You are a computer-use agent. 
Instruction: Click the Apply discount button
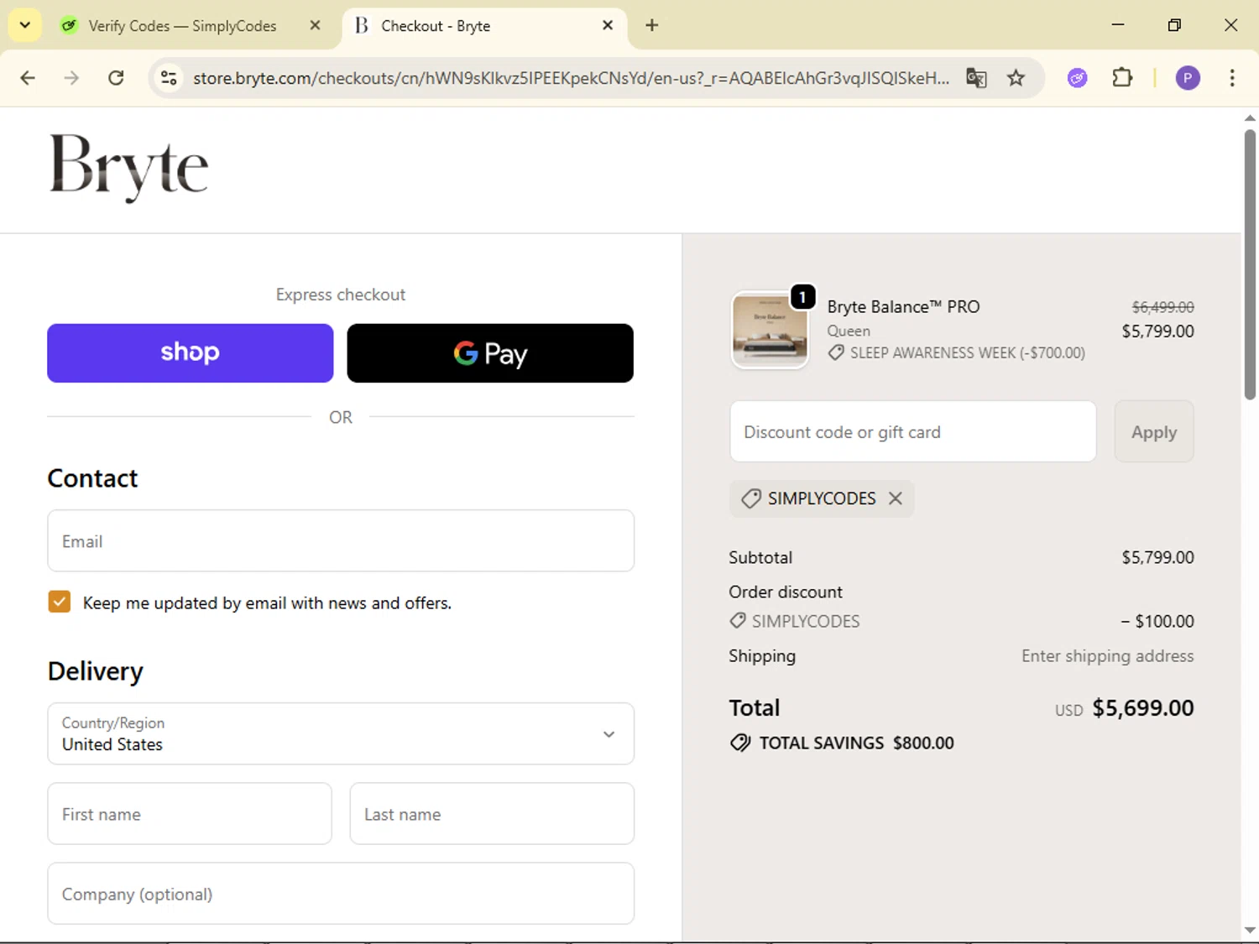click(1154, 431)
